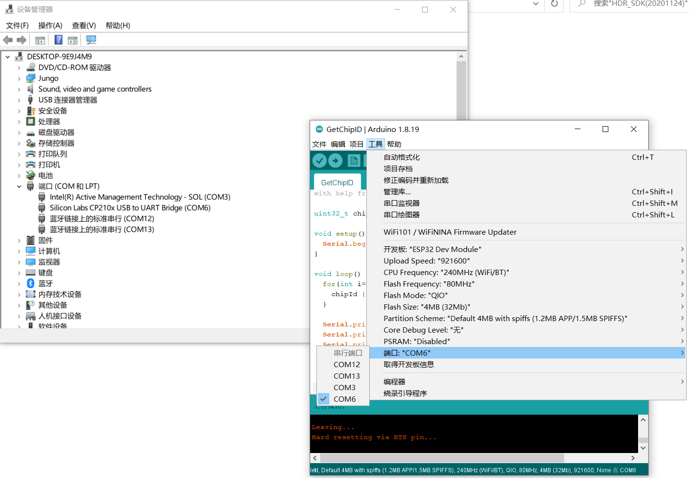Click 烧录引导程序 menu entry
This screenshot has height=478, width=689.
[527, 393]
